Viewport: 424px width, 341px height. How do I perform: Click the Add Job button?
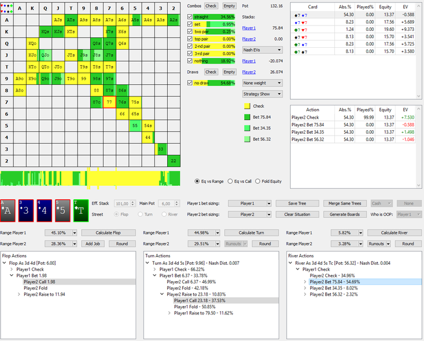93,243
